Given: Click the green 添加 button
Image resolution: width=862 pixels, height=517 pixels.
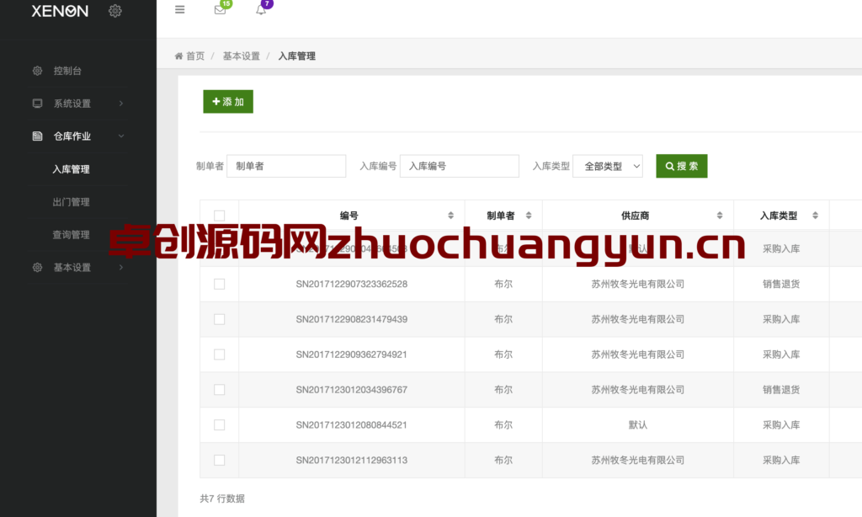Looking at the screenshot, I should click(x=228, y=102).
